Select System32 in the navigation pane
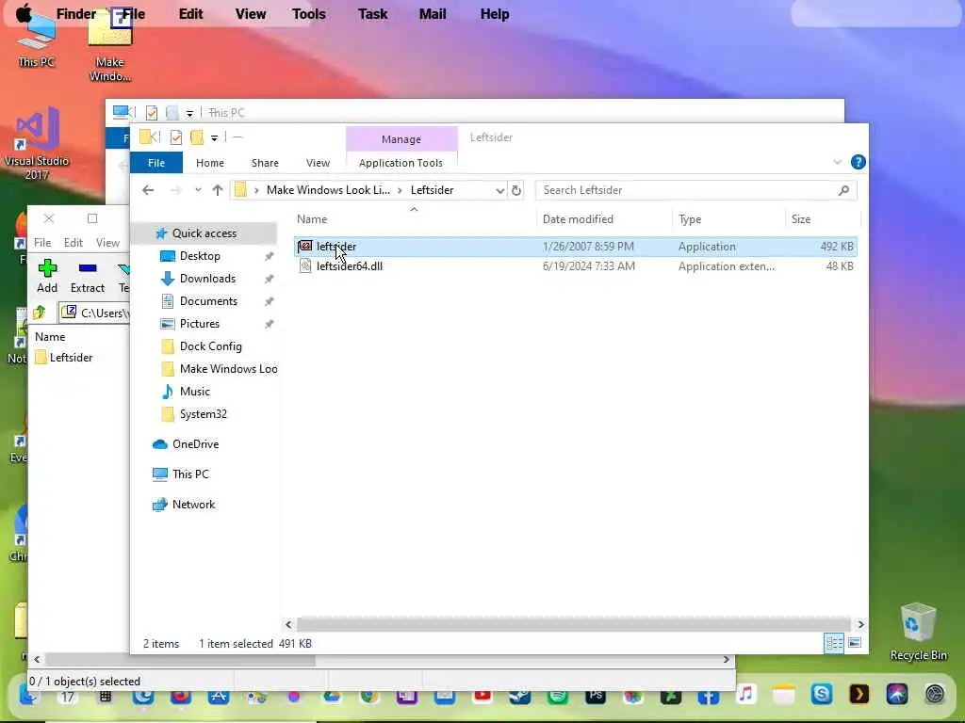 click(x=204, y=414)
